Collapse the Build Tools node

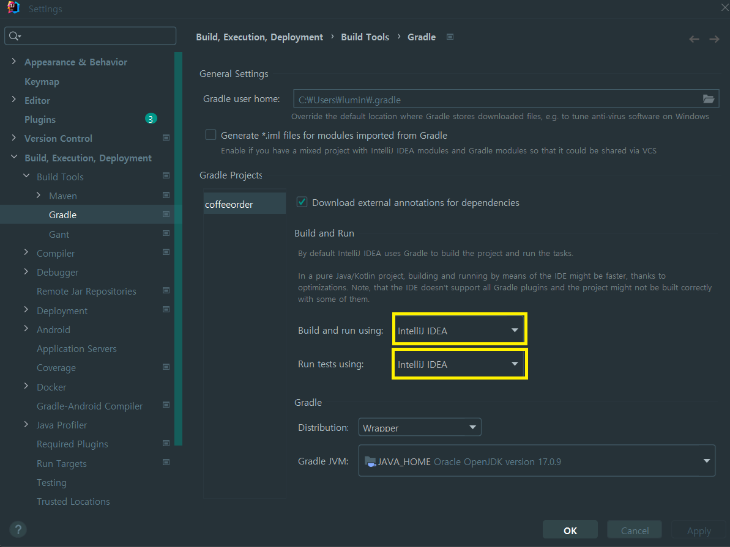pos(26,176)
